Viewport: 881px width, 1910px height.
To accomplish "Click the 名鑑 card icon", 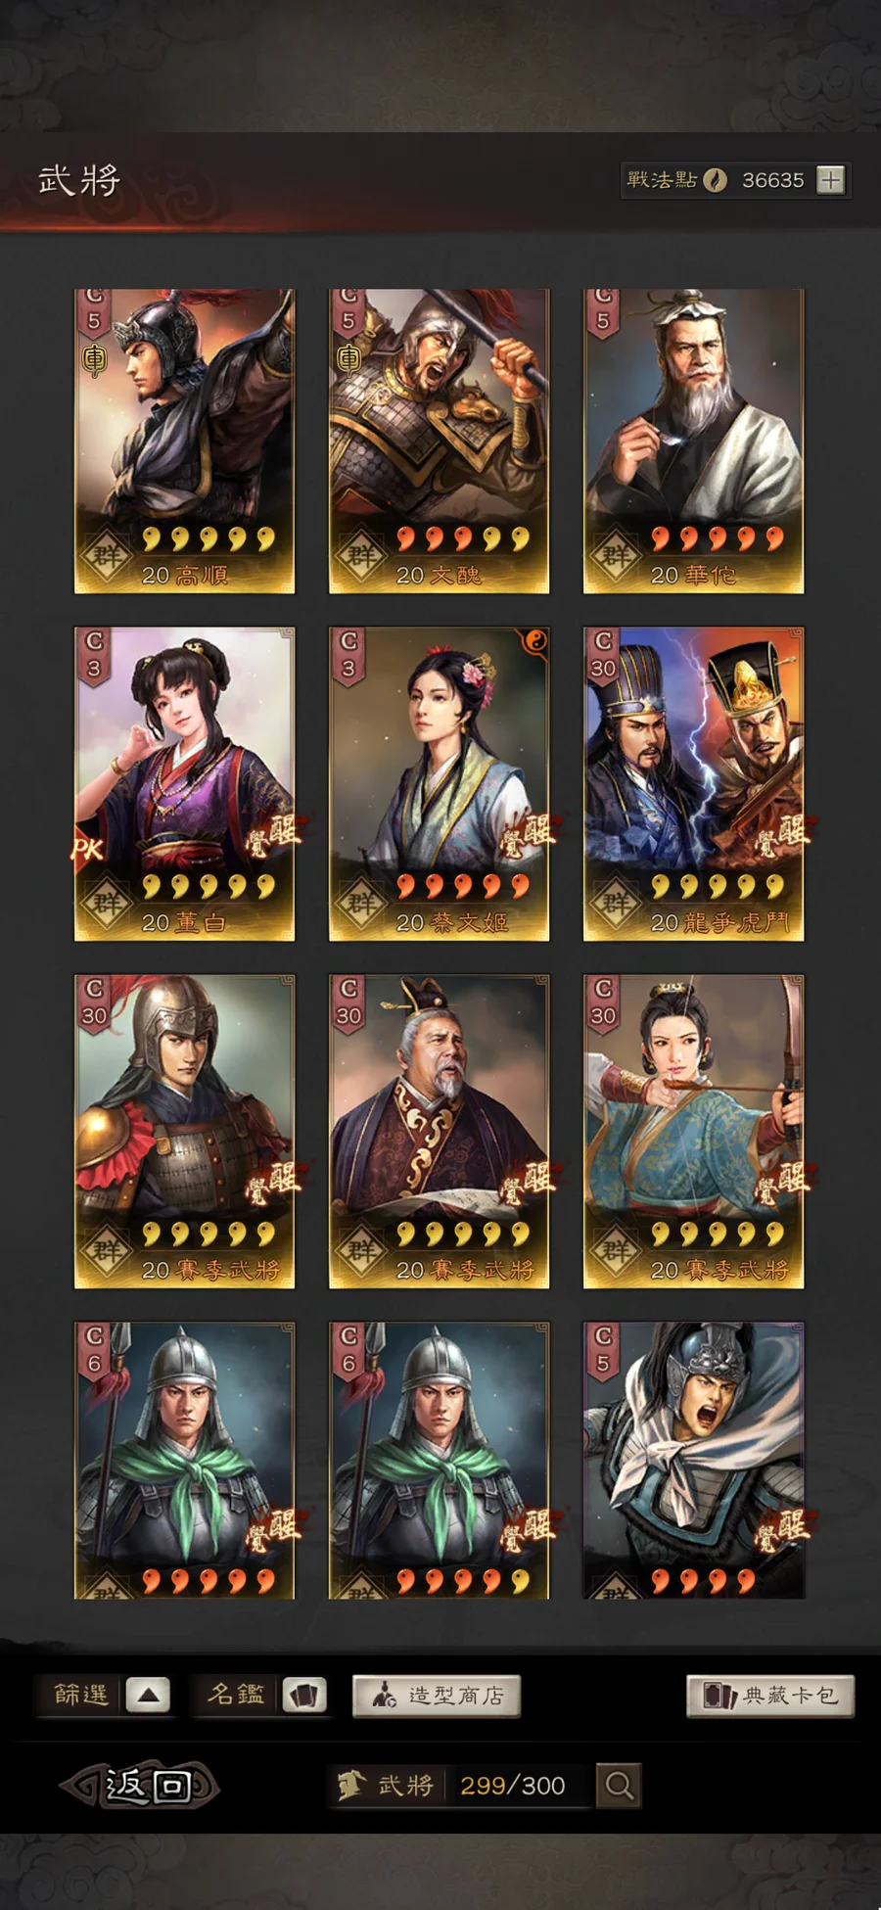I will 304,1695.
